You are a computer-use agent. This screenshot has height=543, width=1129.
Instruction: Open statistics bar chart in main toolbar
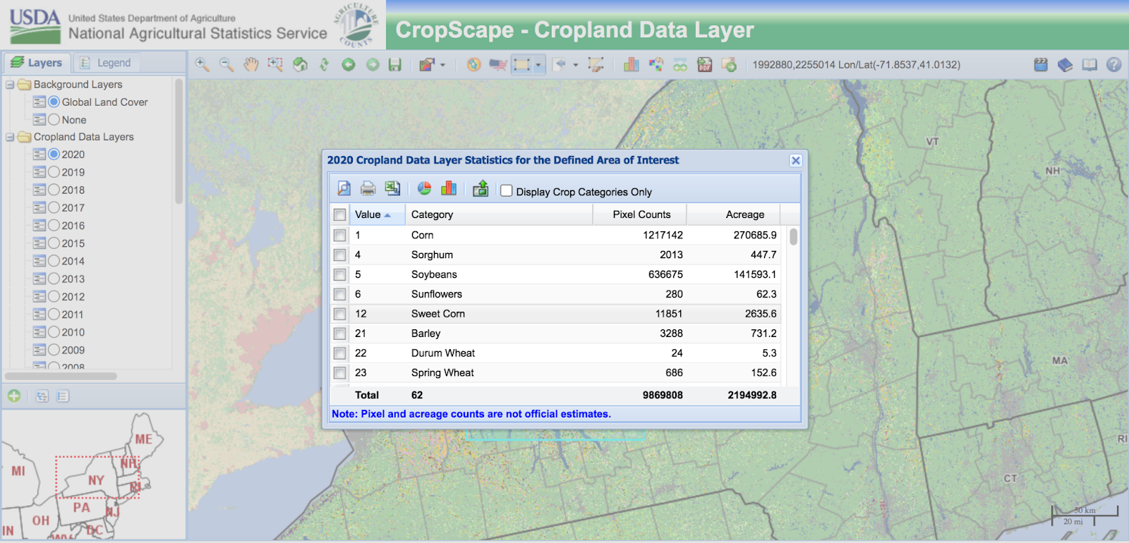tap(631, 65)
